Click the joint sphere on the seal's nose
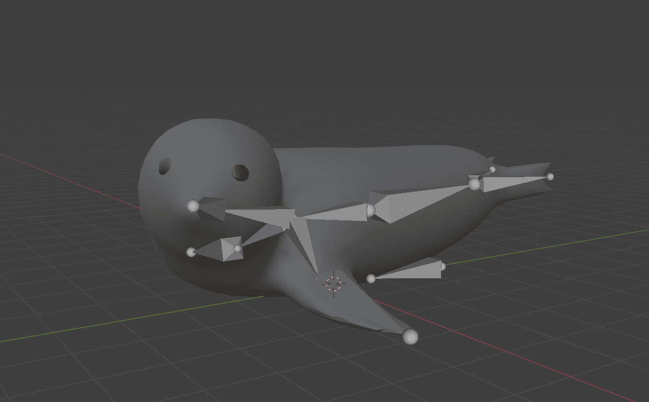Viewport: 649px width, 402px height. [x=193, y=206]
